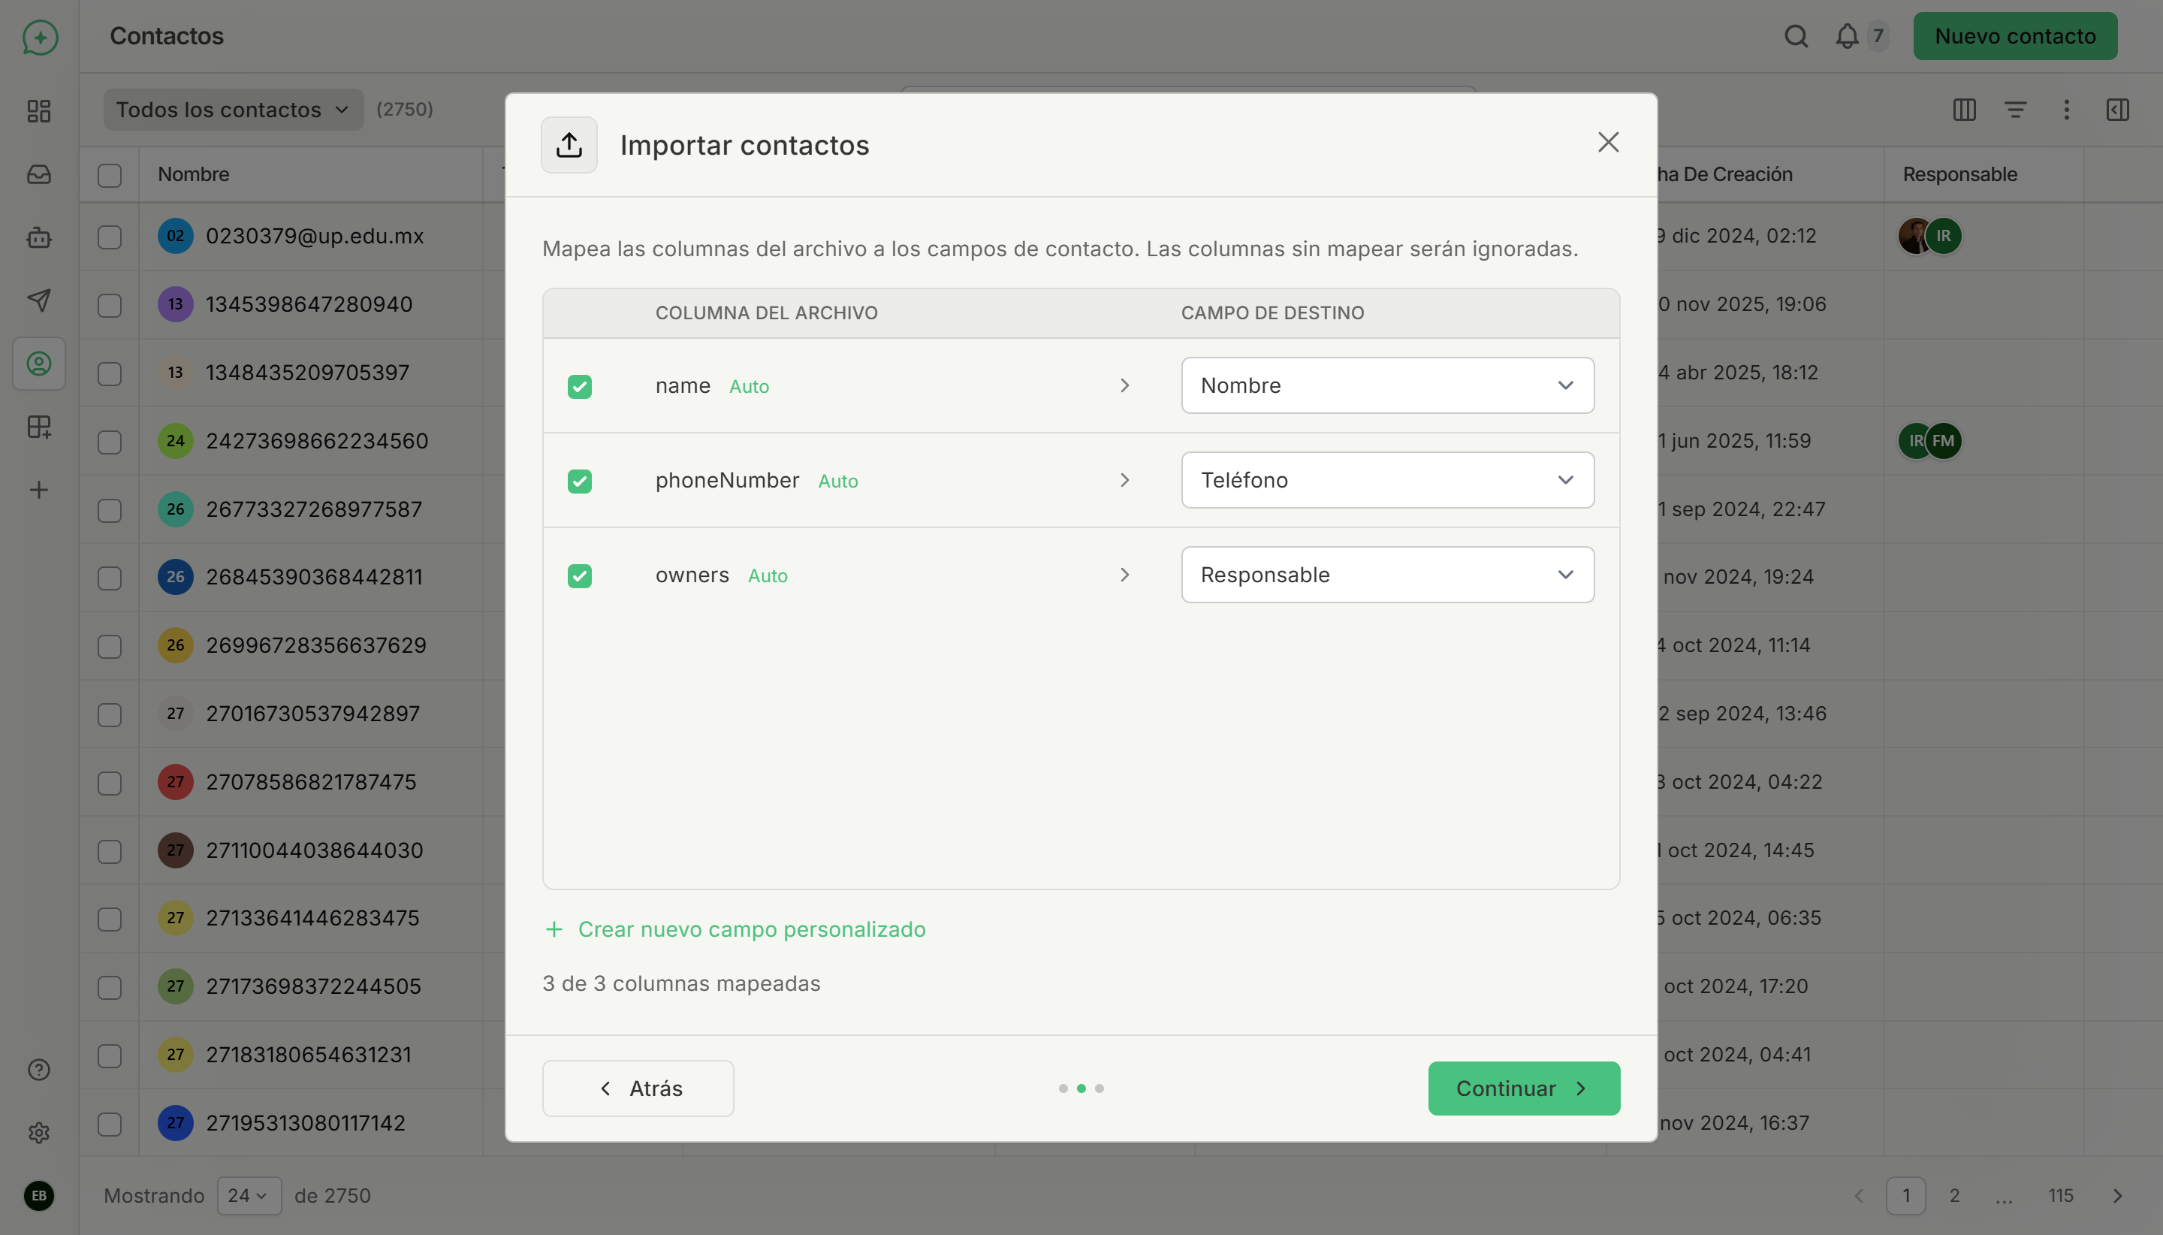The height and width of the screenshot is (1235, 2163).
Task: Open the Responsable destination field dropdown
Action: tap(1387, 575)
